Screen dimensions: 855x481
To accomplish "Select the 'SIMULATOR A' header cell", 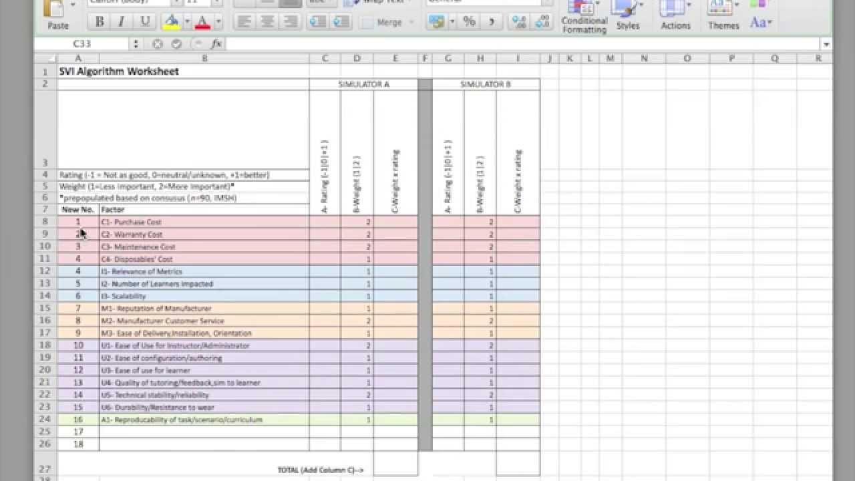I will [363, 84].
